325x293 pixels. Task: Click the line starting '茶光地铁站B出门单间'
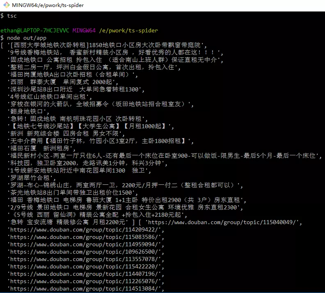click(73, 193)
